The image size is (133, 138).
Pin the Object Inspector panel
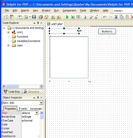coord(38,98)
